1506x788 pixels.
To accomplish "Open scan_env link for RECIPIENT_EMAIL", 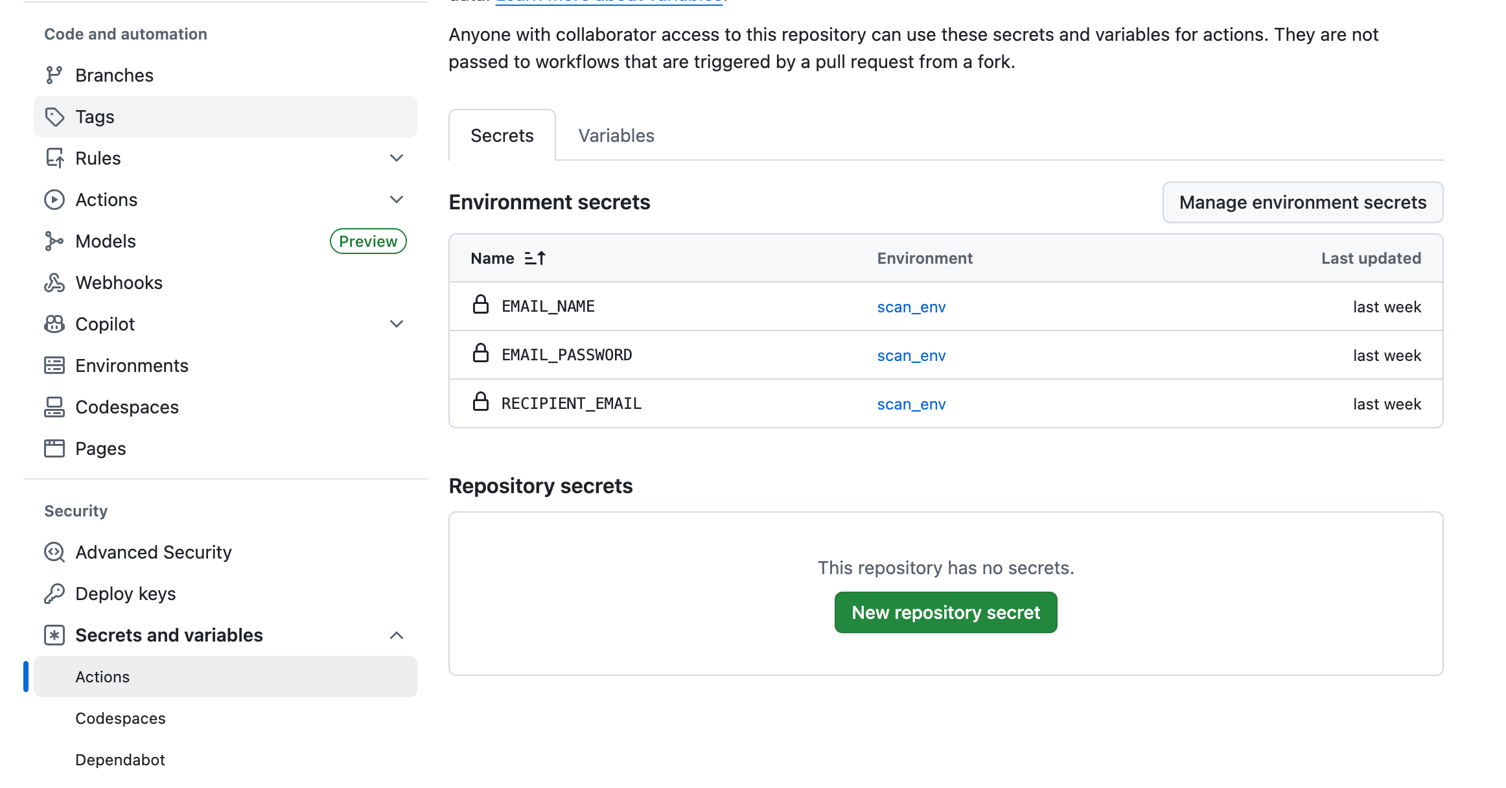I will (911, 404).
